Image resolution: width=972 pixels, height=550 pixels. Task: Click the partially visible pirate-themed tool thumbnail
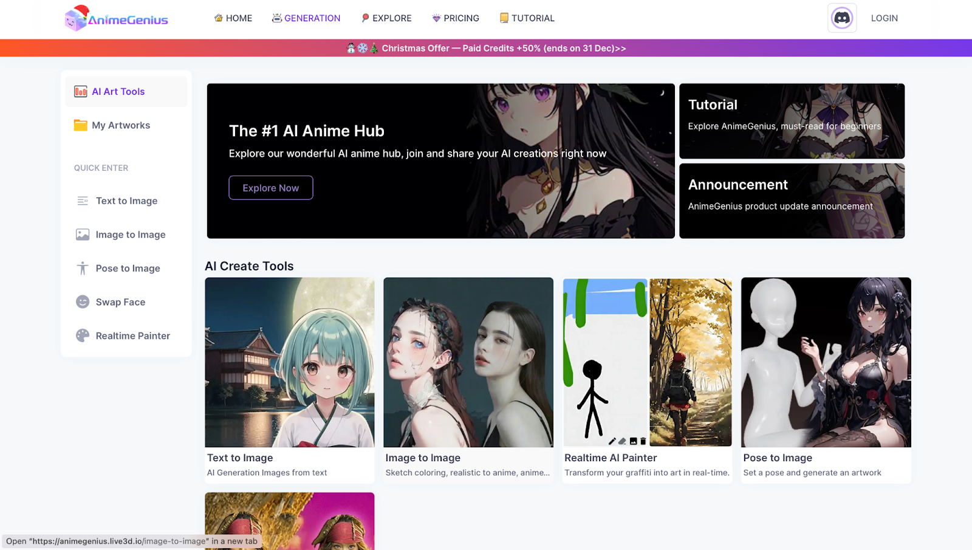(x=290, y=521)
